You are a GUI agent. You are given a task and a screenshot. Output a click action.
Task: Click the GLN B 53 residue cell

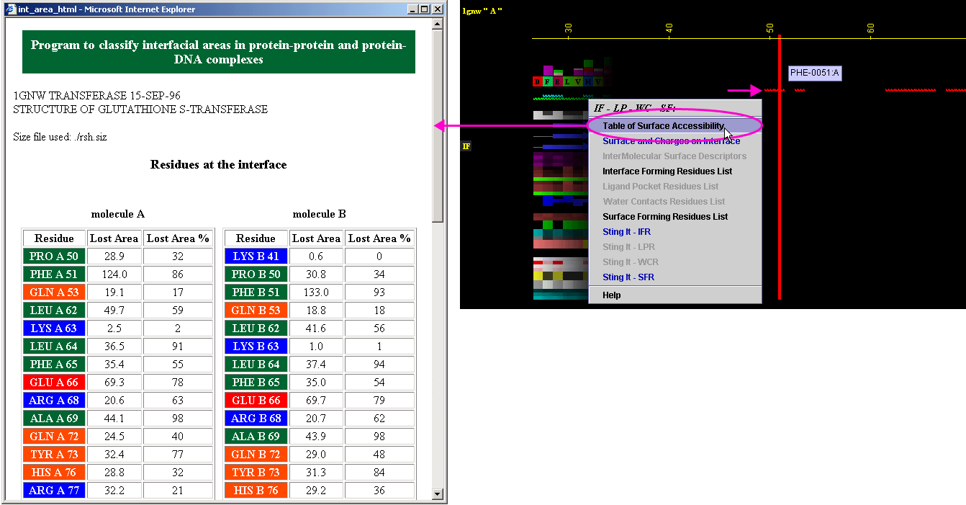tap(256, 310)
